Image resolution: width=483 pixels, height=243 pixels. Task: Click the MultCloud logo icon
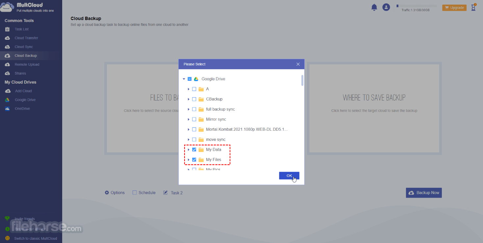pyautogui.click(x=8, y=7)
